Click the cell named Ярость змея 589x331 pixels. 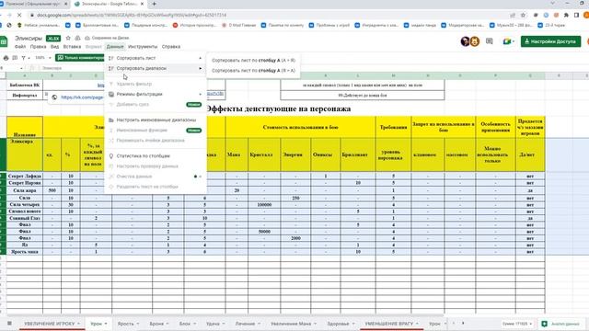(x=25, y=251)
